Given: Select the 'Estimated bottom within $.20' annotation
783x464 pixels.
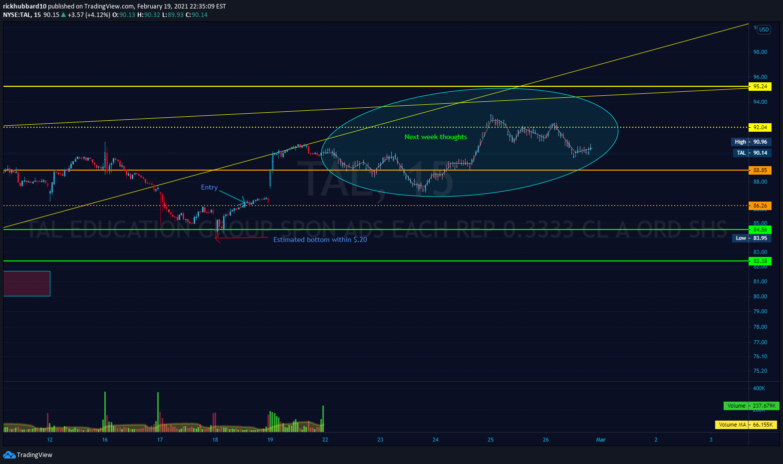Looking at the screenshot, I should 320,239.
